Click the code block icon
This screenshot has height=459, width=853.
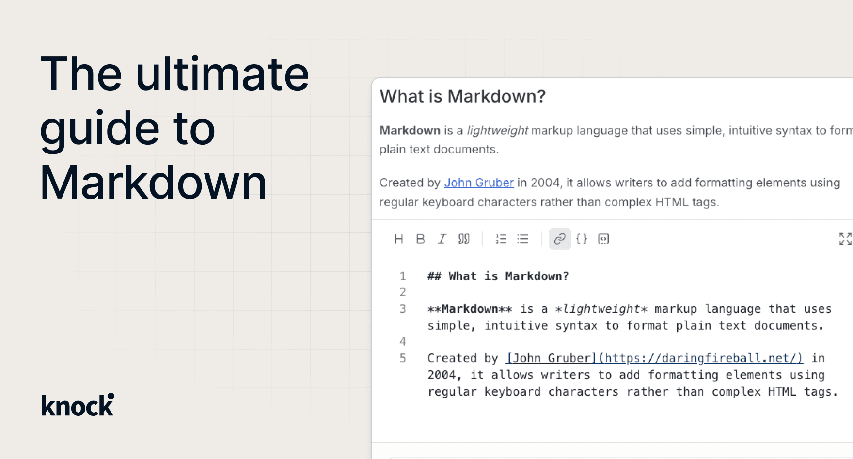tap(603, 239)
